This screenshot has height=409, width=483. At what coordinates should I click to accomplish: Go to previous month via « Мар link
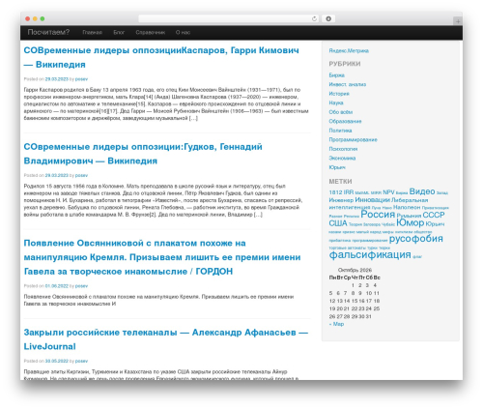[336, 324]
